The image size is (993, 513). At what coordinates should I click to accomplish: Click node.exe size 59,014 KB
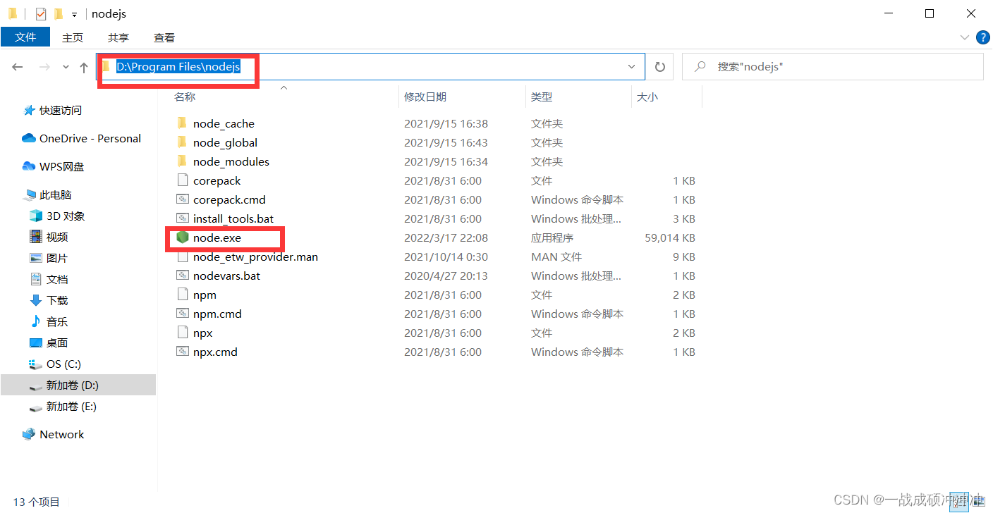tap(670, 237)
